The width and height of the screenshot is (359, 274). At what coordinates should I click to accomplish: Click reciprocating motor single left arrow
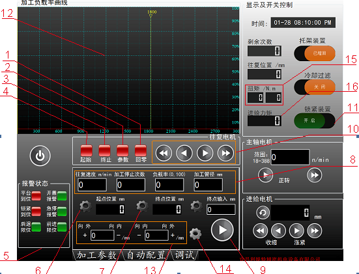pyautogui.click(x=184, y=153)
